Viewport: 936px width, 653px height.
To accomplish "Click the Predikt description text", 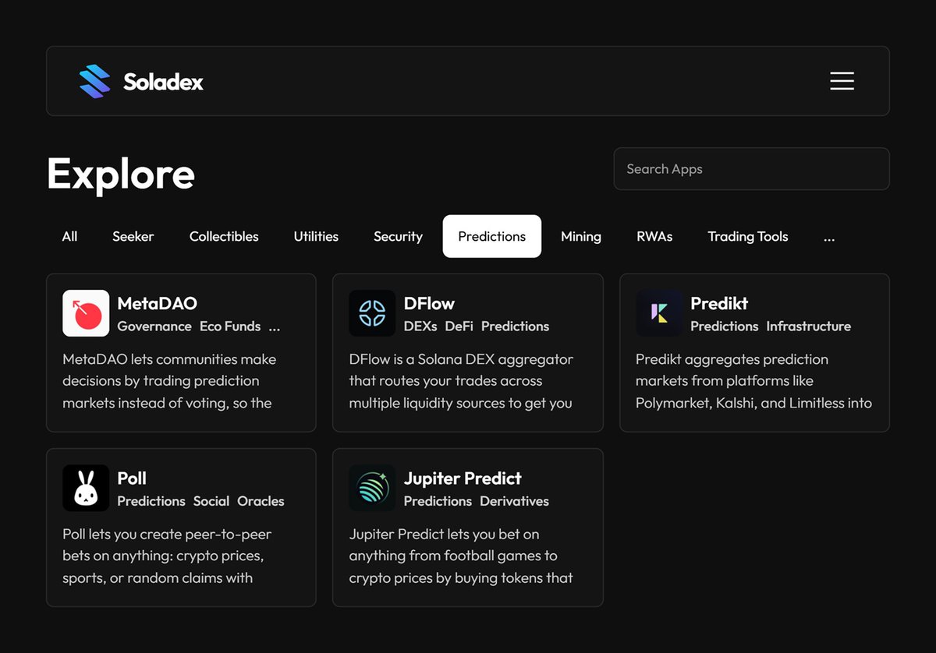I will tap(753, 381).
